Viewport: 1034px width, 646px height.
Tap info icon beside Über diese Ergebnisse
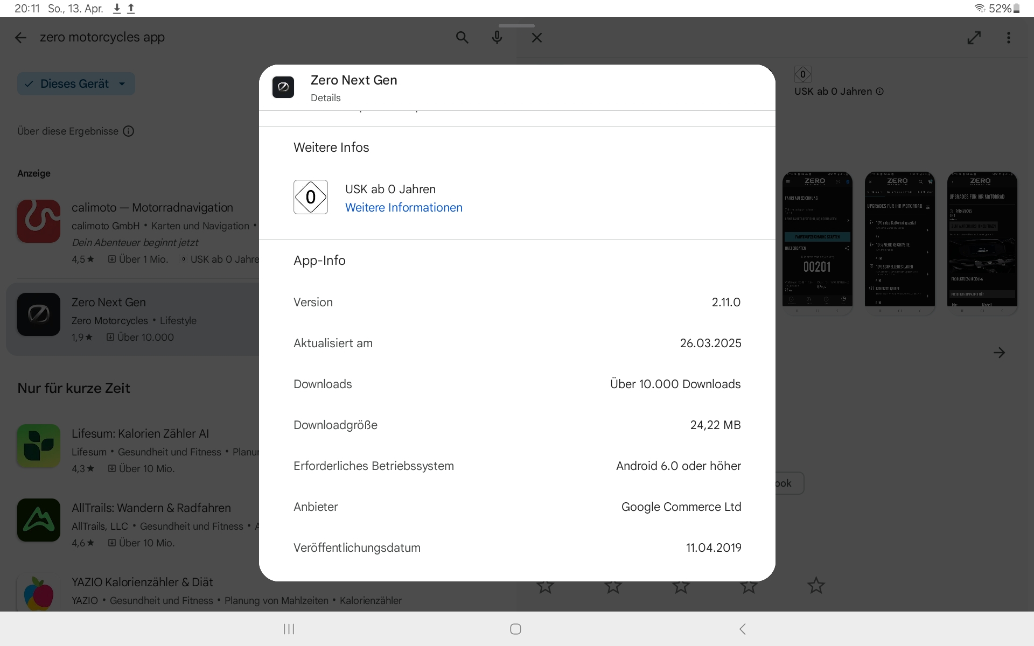[x=128, y=131]
